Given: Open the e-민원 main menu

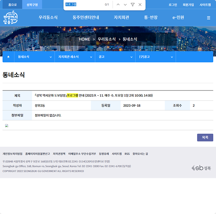Looking at the screenshot, I should pos(178,17).
